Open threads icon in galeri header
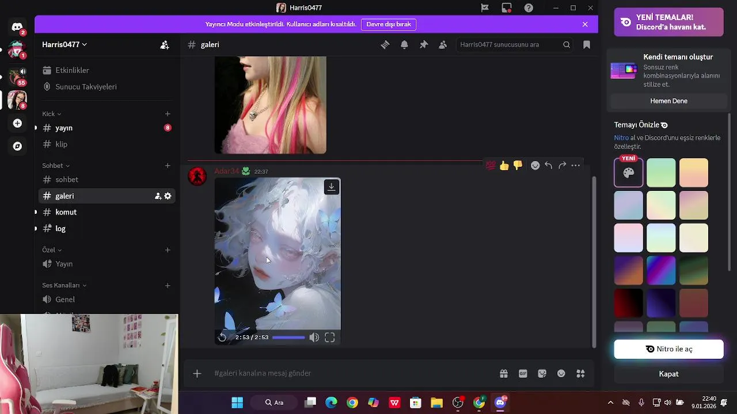This screenshot has width=737, height=414. point(385,45)
